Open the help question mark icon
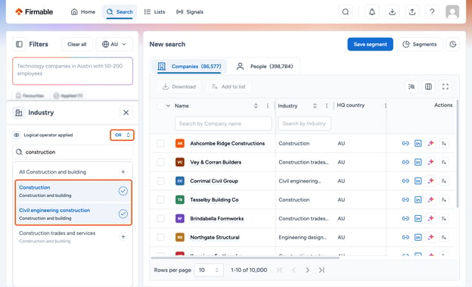472x287 pixels. (x=432, y=12)
